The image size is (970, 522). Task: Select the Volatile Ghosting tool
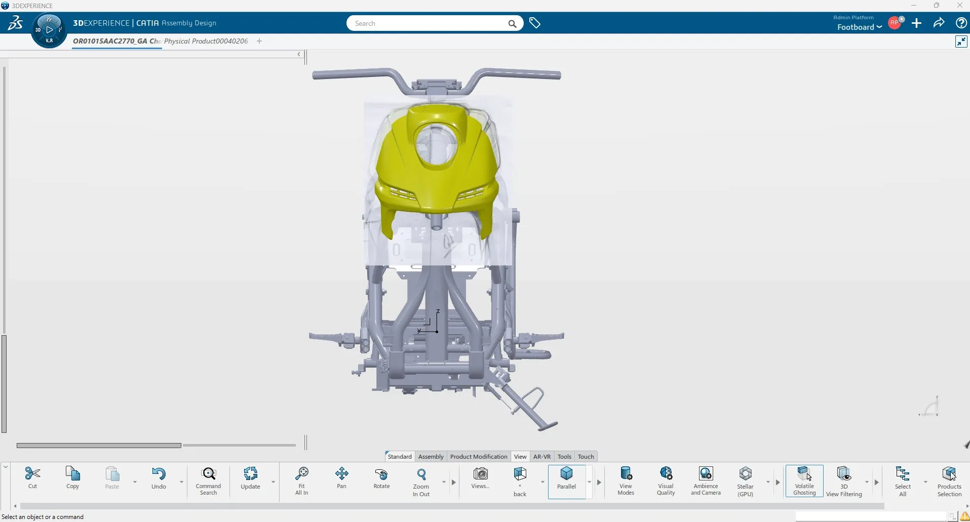point(804,480)
